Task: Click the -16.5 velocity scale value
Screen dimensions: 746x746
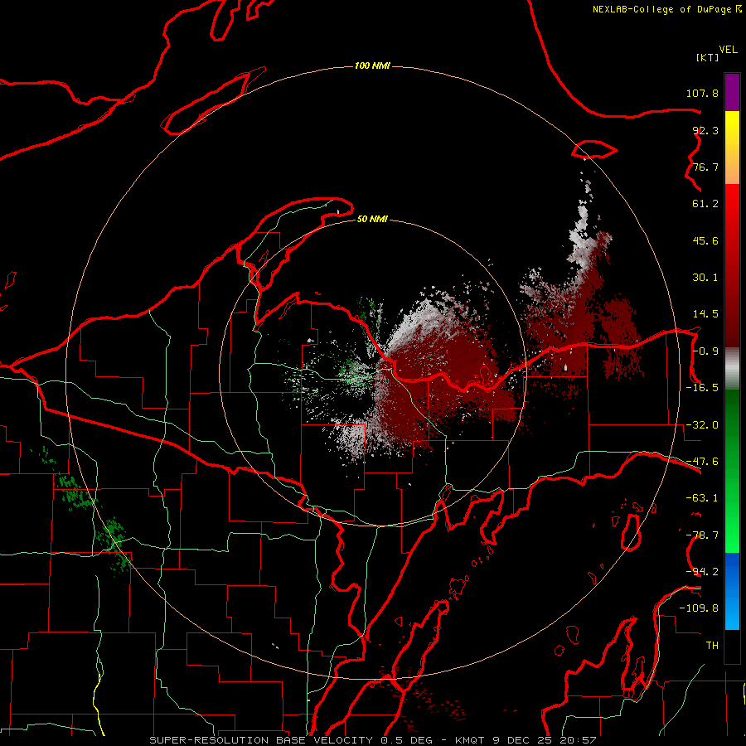Action: (x=702, y=388)
